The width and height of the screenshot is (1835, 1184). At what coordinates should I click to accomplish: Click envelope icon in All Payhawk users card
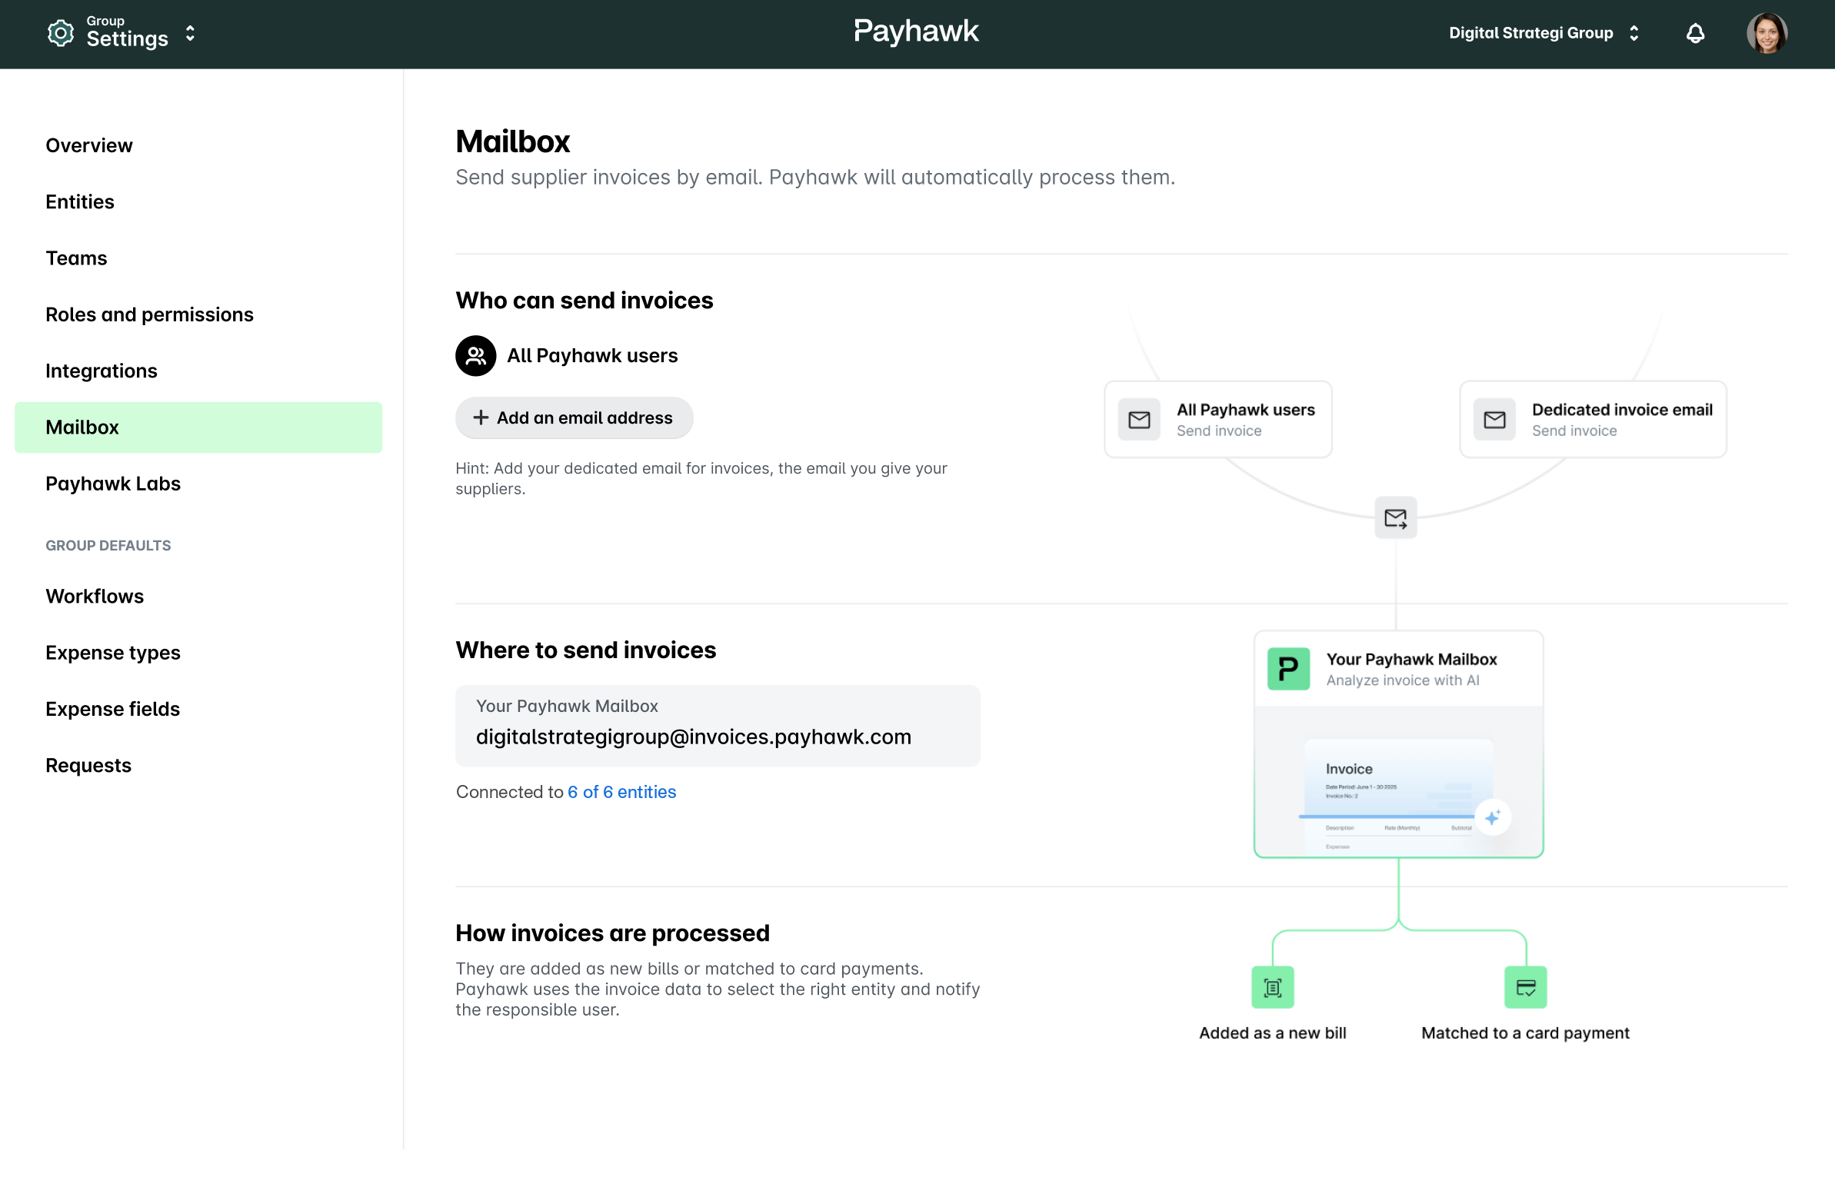point(1139,419)
